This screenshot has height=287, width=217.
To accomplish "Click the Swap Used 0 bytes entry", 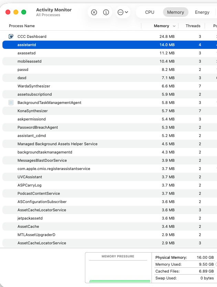I will pos(184,278).
